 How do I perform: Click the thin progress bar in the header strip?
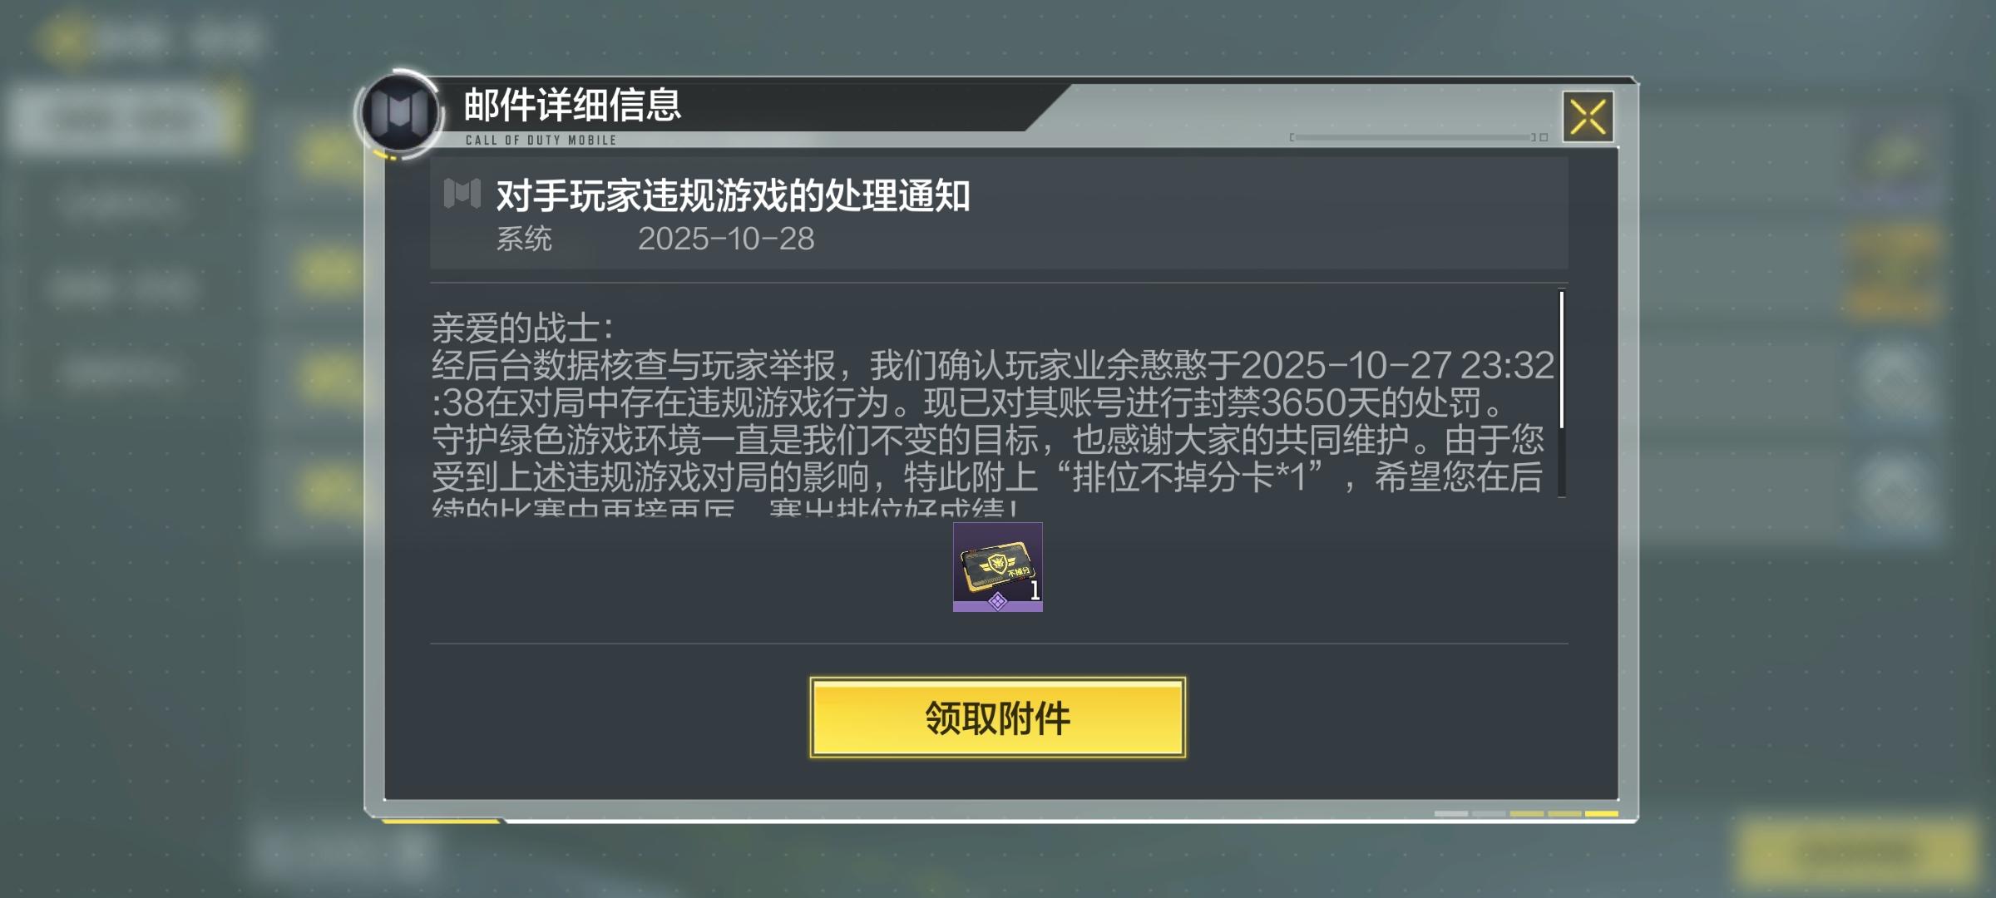pos(1415,137)
